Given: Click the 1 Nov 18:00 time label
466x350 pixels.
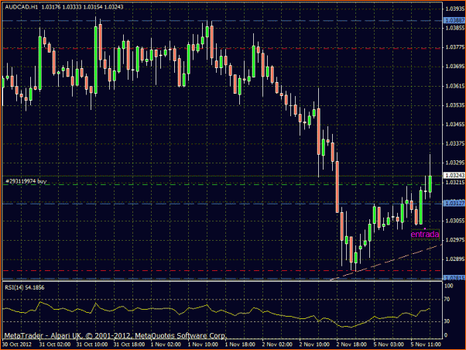Looking at the screenshot, I should tap(240, 345).
